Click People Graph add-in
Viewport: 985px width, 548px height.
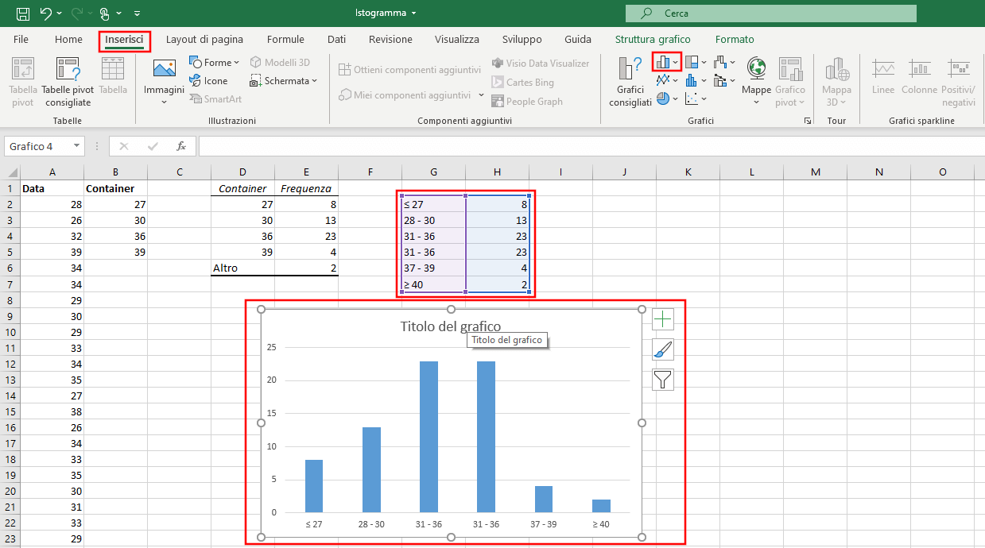528,101
